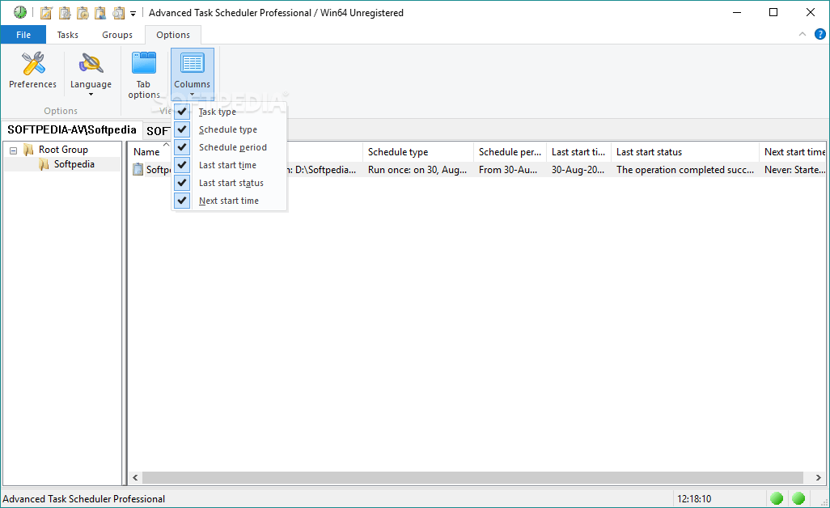Click the first green status indicator
The width and height of the screenshot is (830, 508).
777,498
